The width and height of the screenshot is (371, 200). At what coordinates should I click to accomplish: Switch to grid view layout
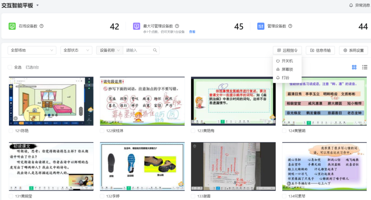354,67
